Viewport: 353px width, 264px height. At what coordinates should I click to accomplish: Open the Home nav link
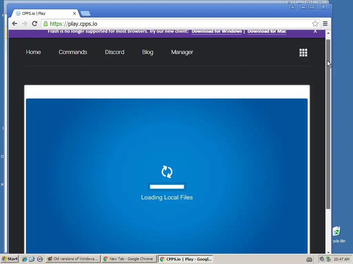(x=33, y=52)
